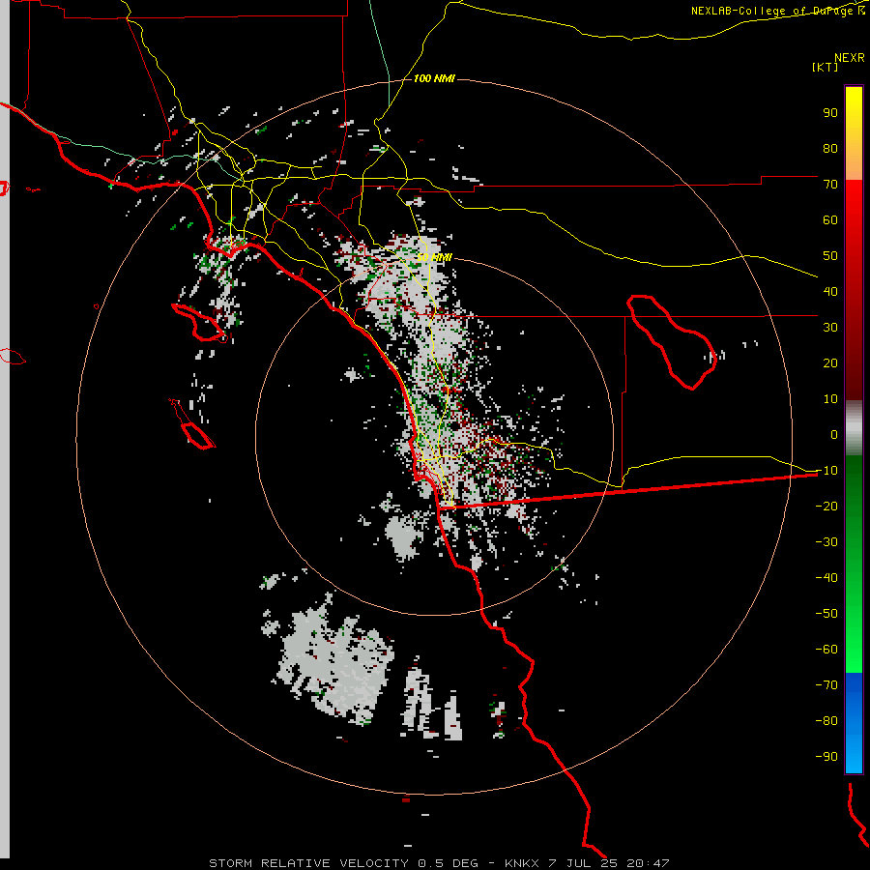Click the -30 value on the velocity scale
The image size is (870, 870).
tap(826, 542)
